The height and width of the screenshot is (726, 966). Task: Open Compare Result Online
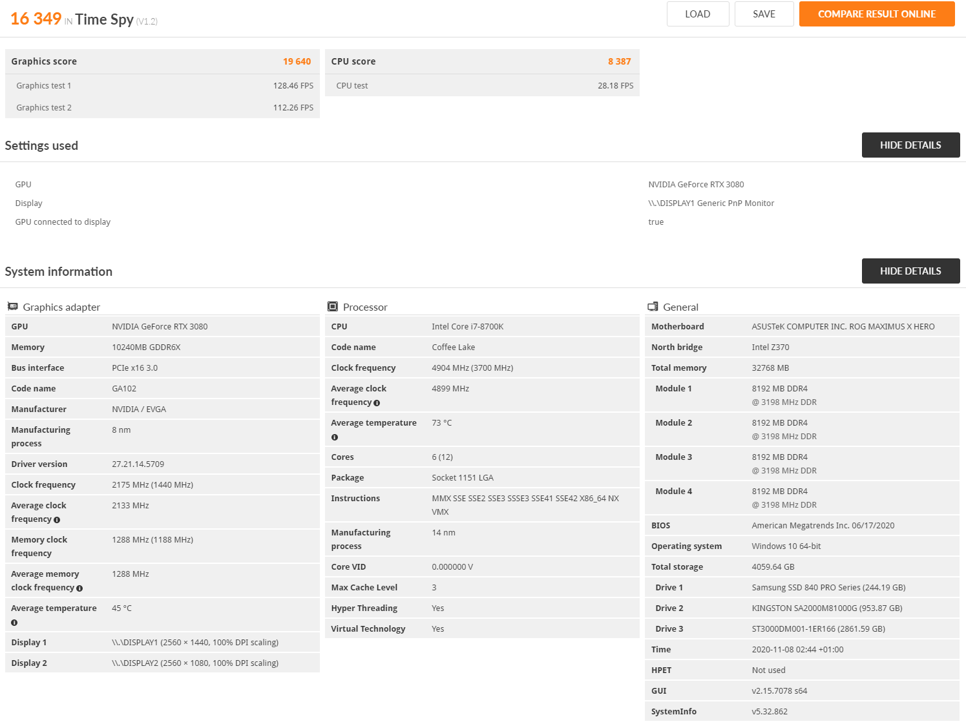[x=877, y=14]
